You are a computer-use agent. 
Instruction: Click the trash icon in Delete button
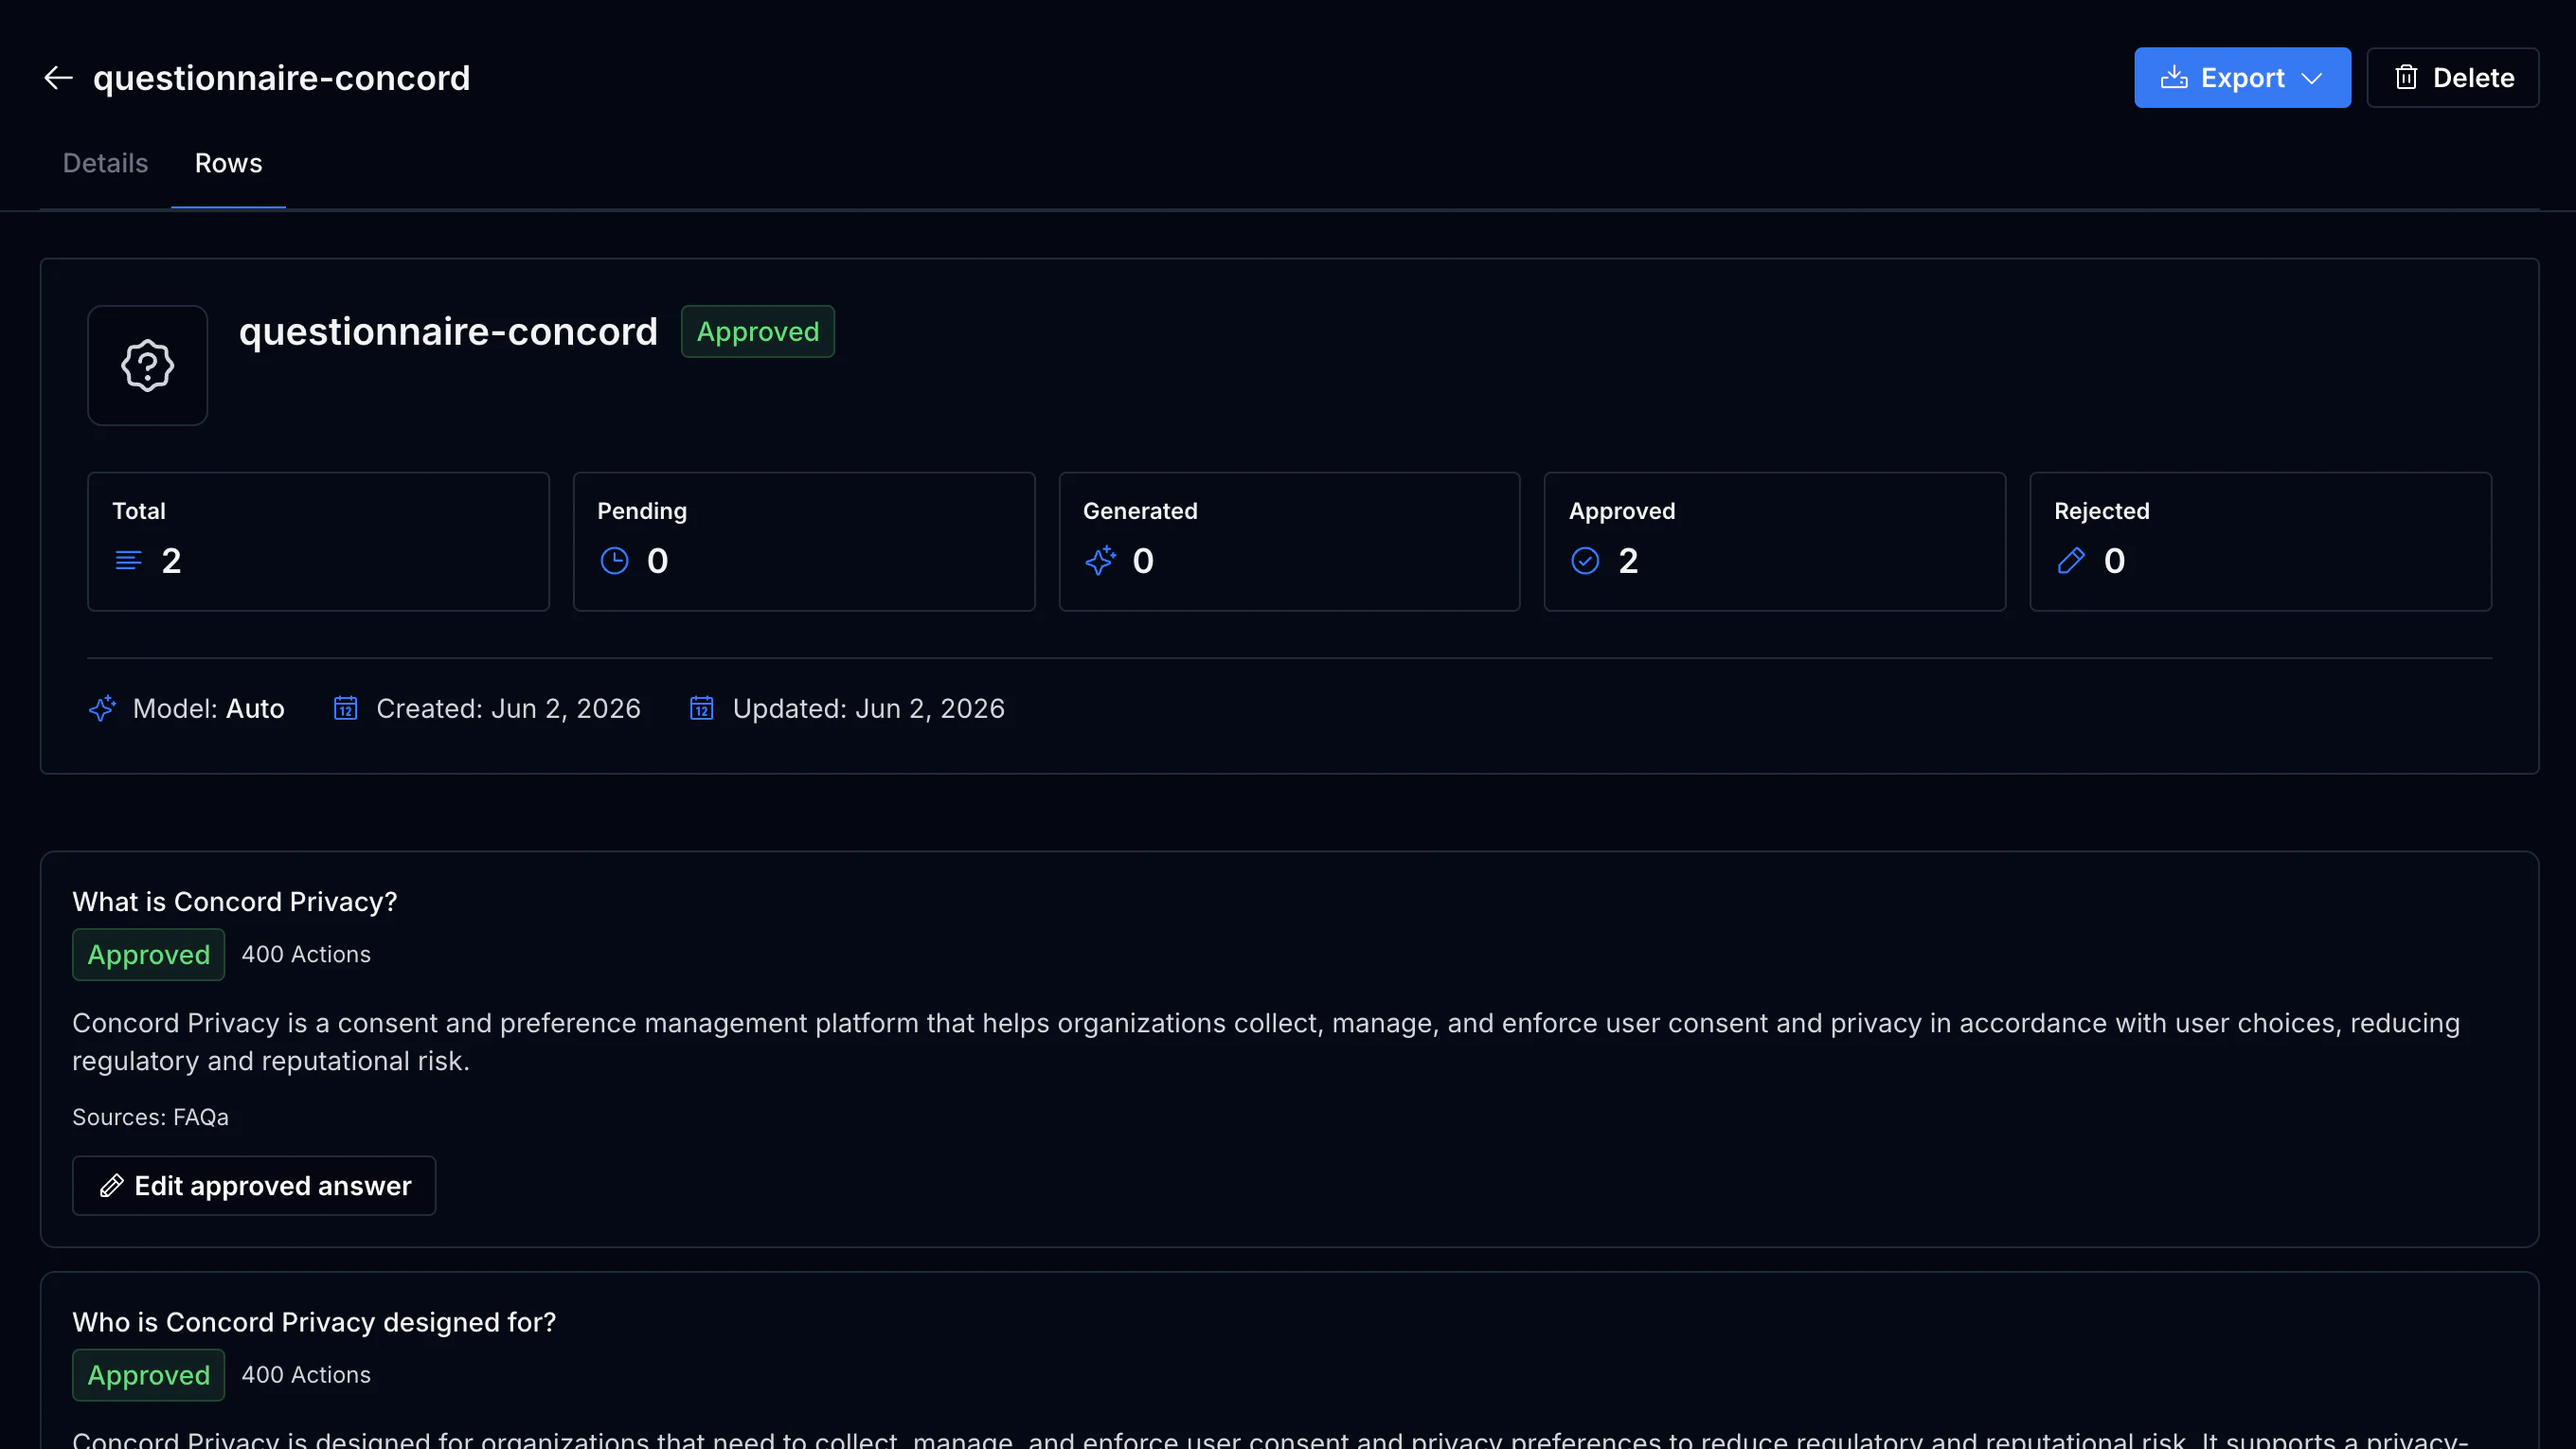point(2406,78)
